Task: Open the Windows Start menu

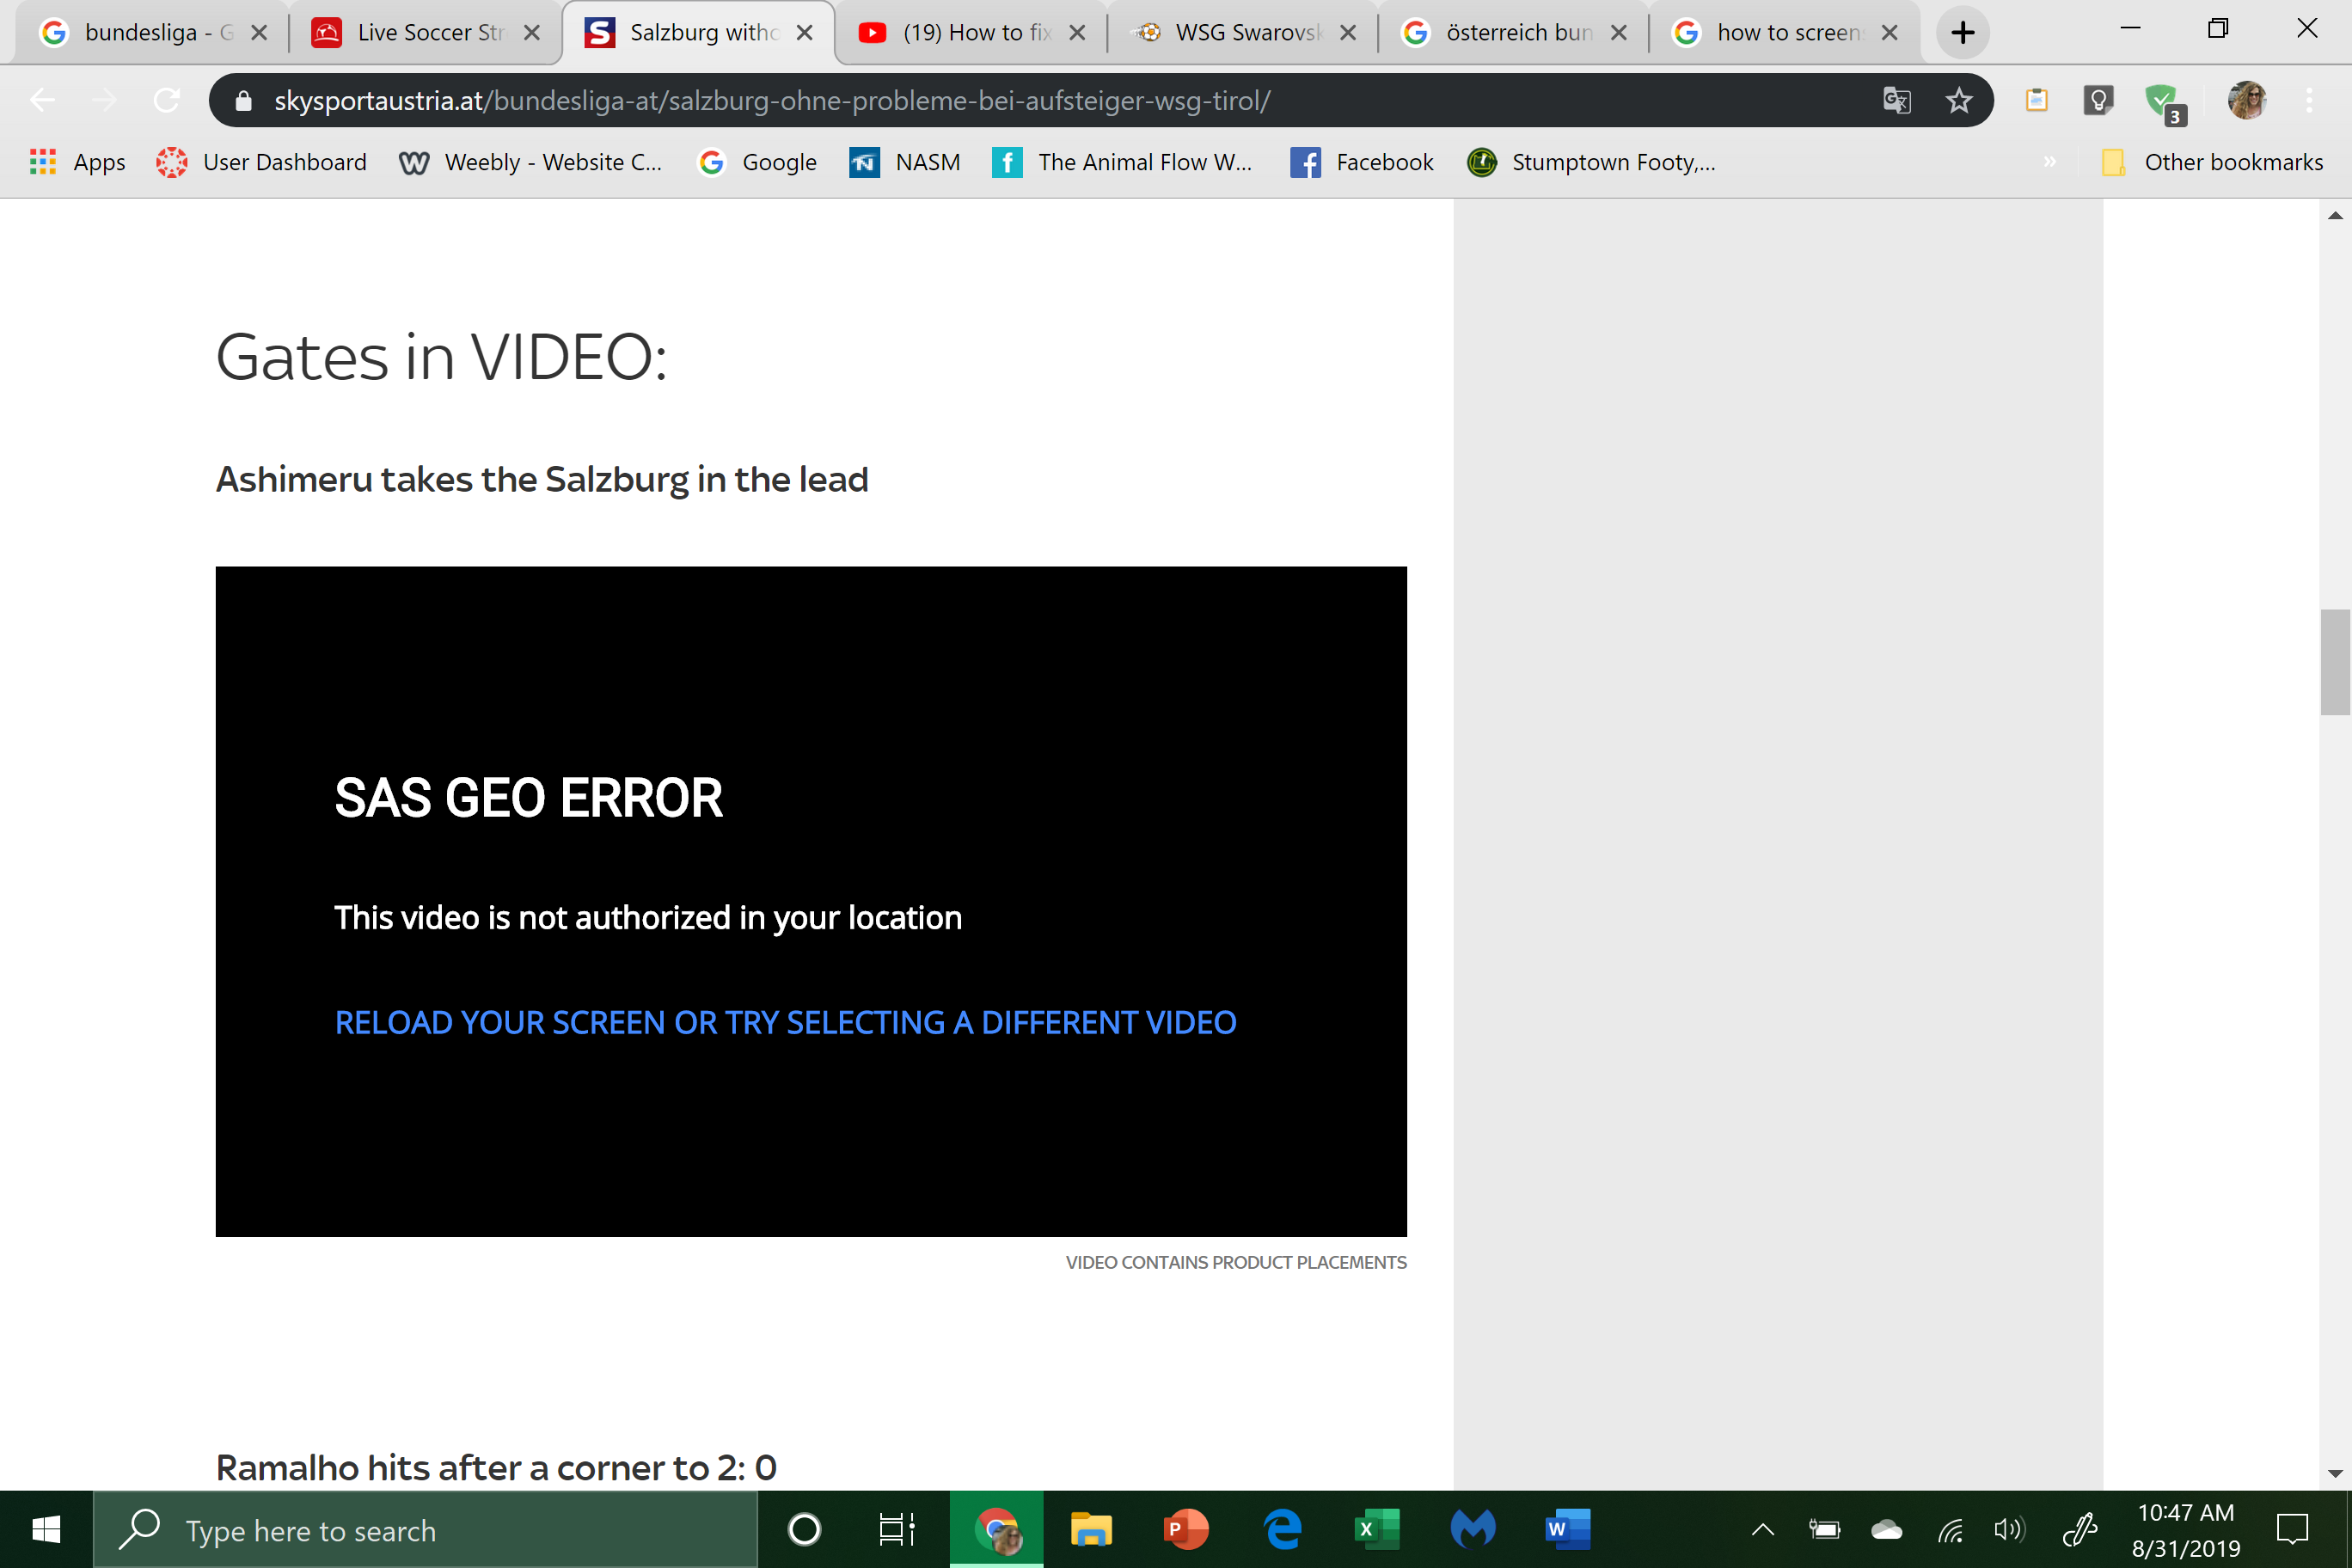Action: tap(46, 1529)
